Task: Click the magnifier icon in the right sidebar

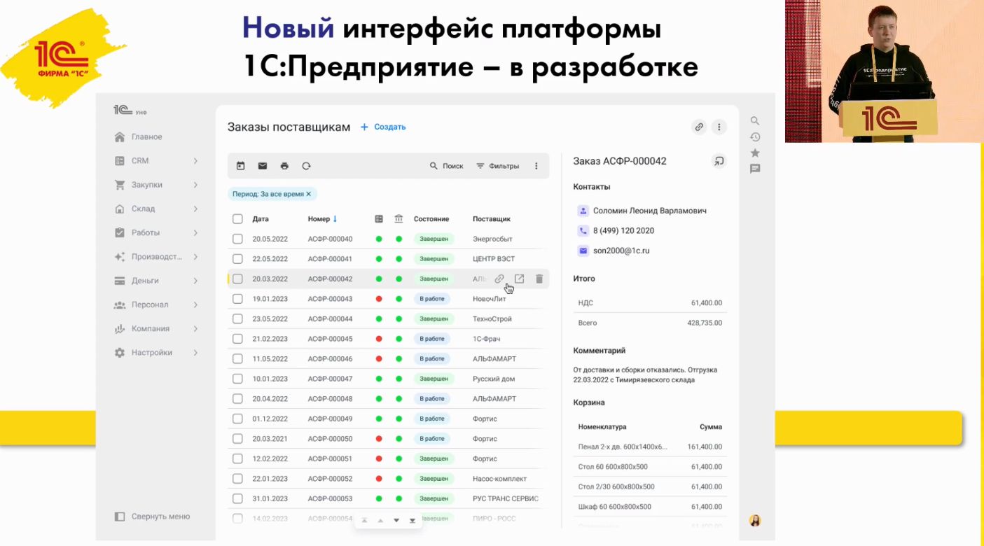Action: [755, 120]
